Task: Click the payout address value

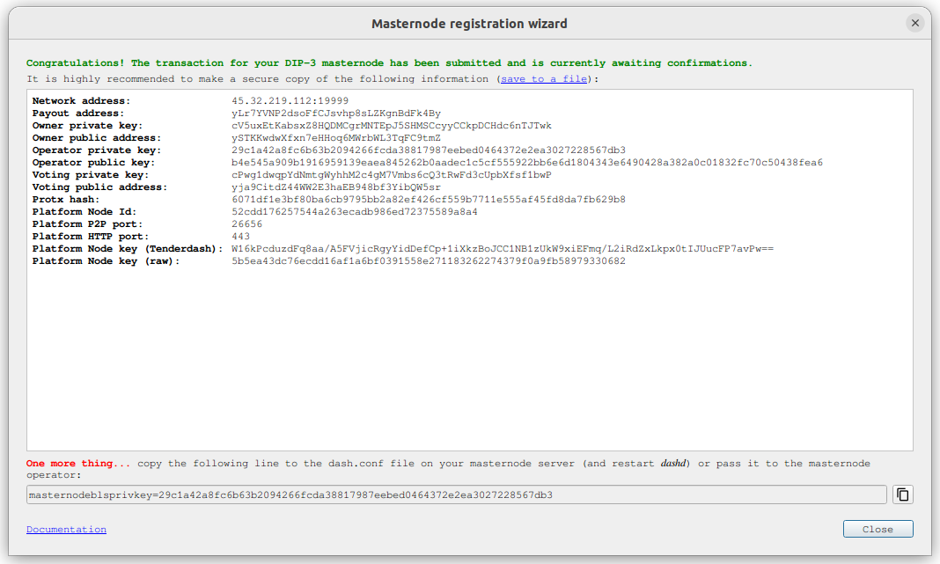Action: point(336,114)
